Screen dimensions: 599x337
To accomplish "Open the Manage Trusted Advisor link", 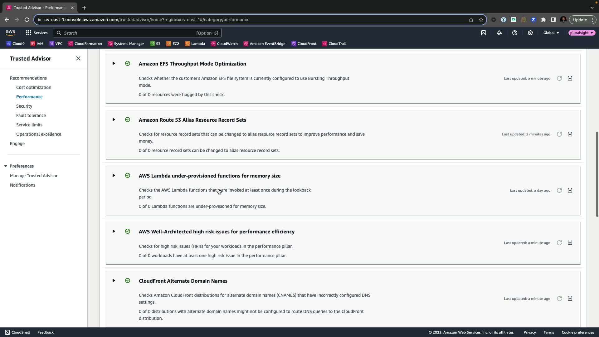I will pos(34,176).
